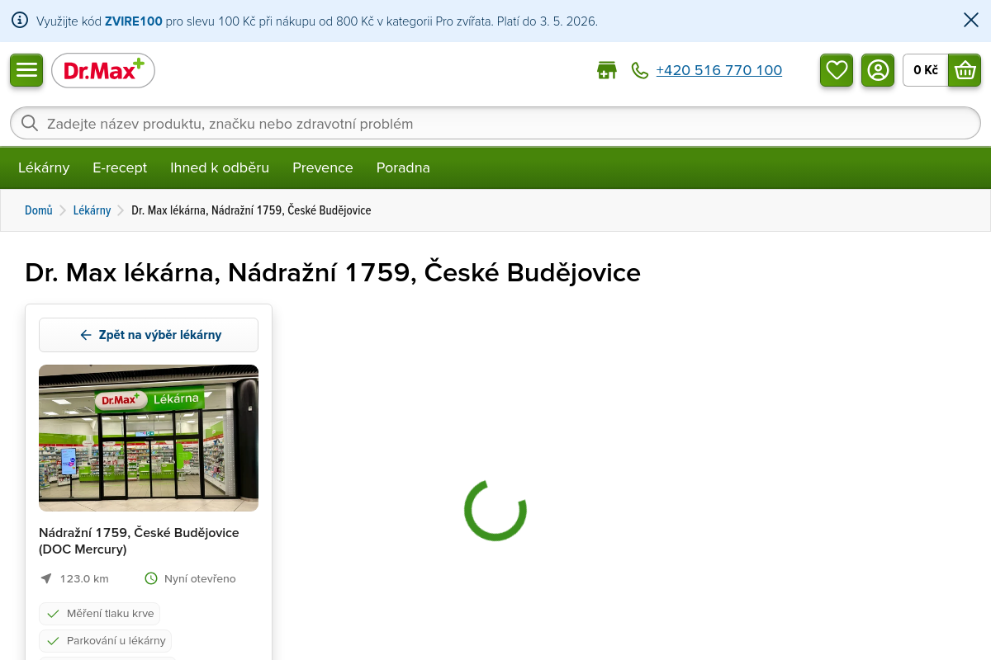Click the green phone handset icon
The image size is (991, 660).
(640, 70)
